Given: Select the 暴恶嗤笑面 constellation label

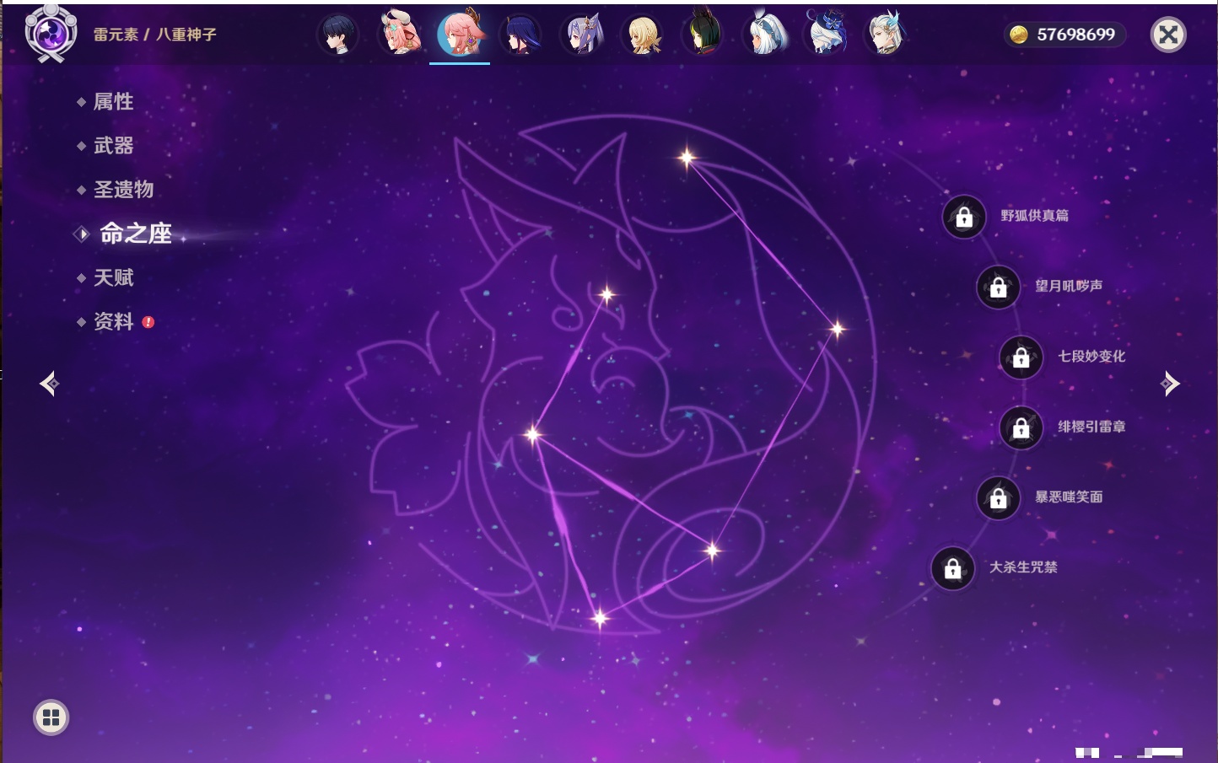Looking at the screenshot, I should [x=1069, y=497].
